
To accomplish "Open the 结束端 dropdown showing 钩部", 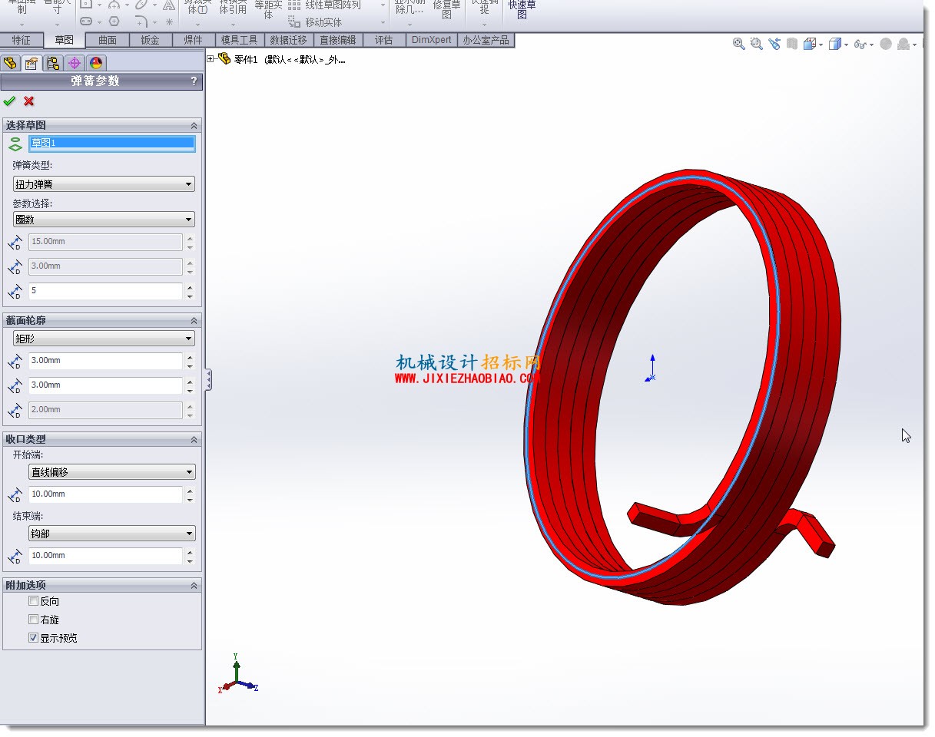I will [x=112, y=534].
